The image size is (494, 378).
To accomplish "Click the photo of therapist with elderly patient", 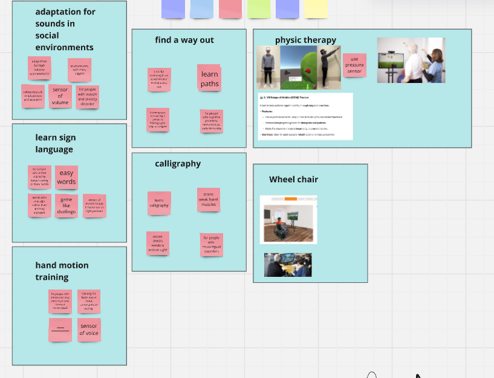I will click(x=411, y=60).
